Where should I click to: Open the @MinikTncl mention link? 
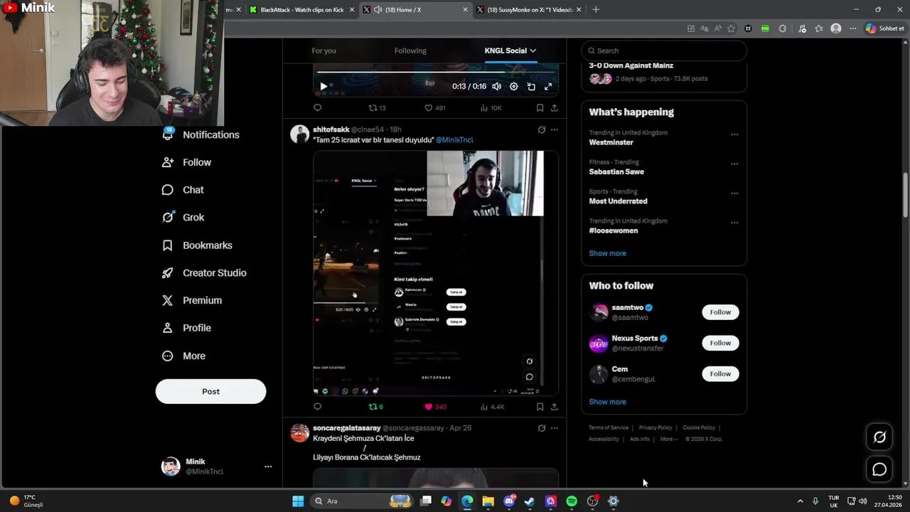pyautogui.click(x=454, y=140)
